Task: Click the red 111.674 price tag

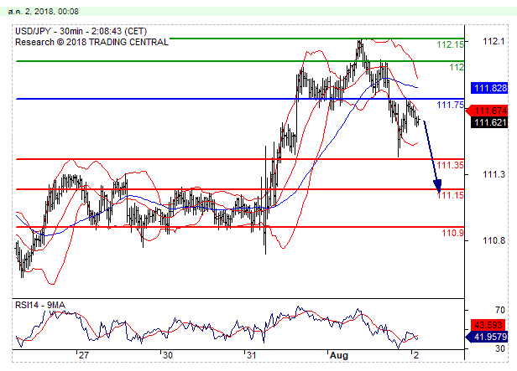Action: [x=487, y=111]
